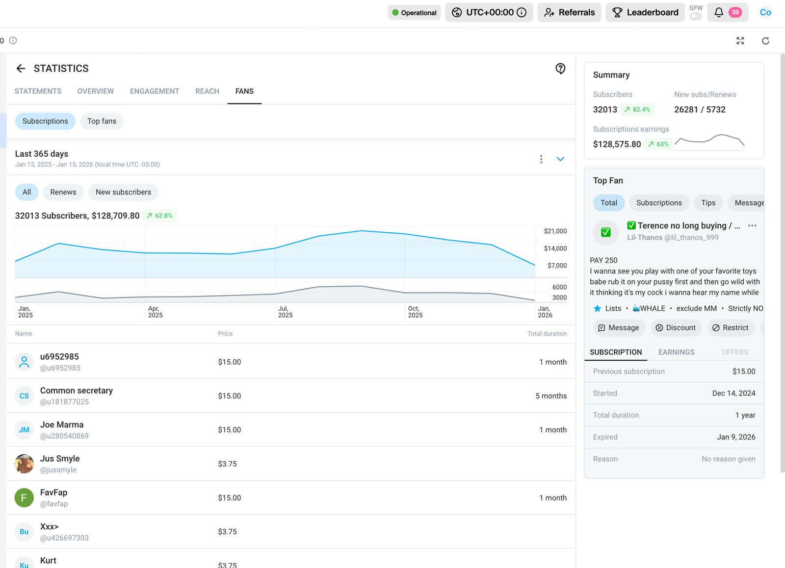Offer a Discount to the top fan
The width and height of the screenshot is (785, 568).
click(676, 327)
